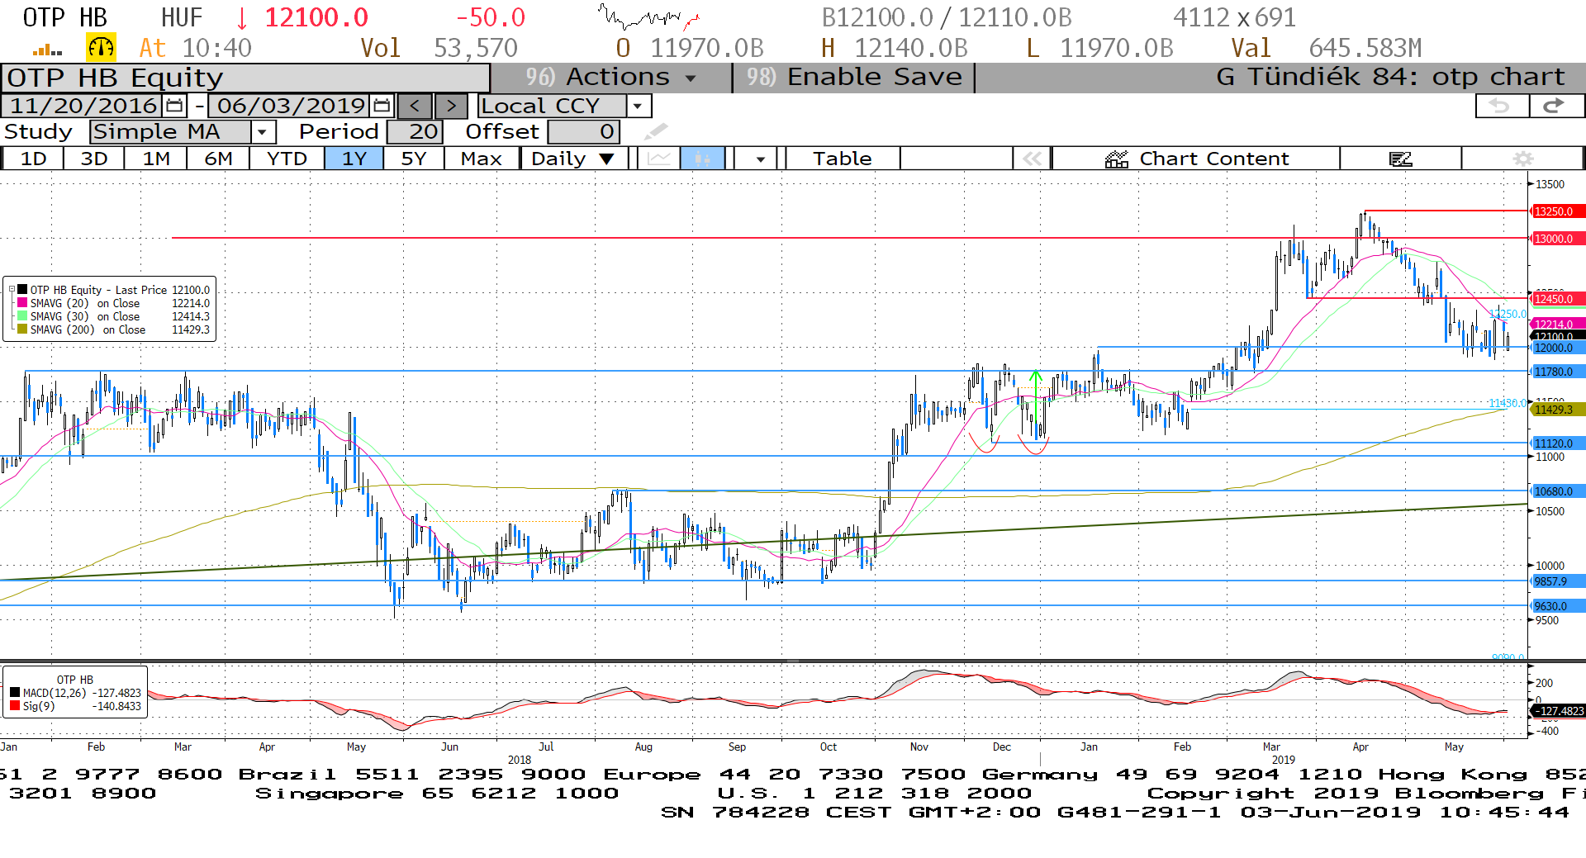1586x858 pixels.
Task: Click the 9630.0 blue level label
Action: pos(1558,606)
